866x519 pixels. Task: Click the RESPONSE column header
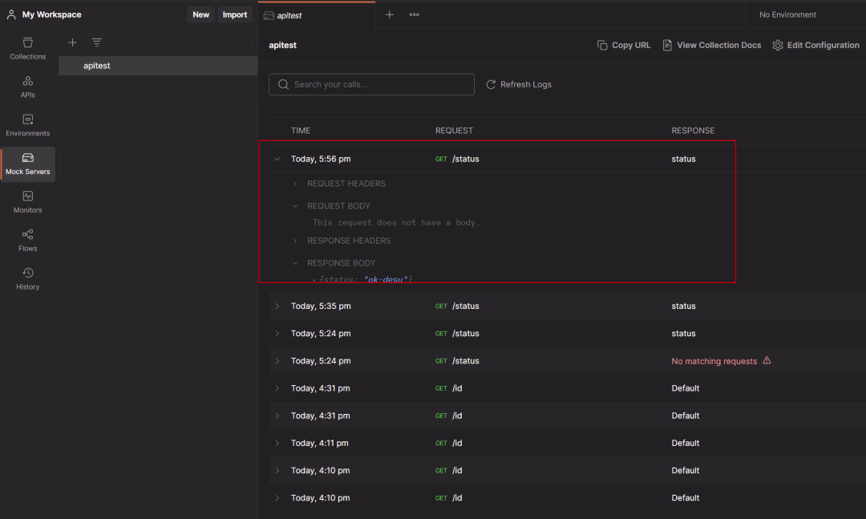(693, 131)
